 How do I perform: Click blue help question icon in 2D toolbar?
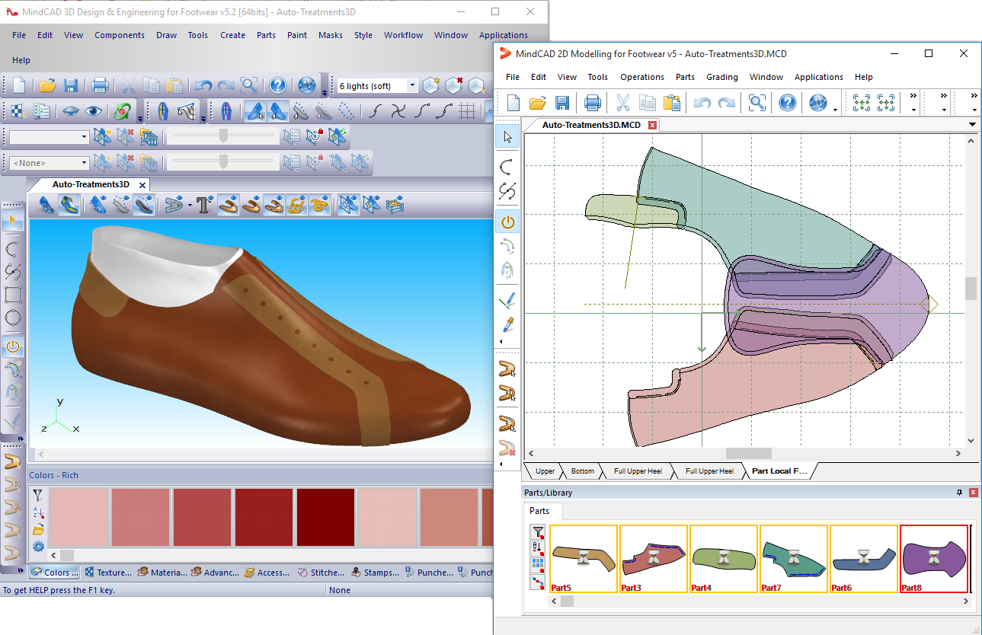pos(788,103)
